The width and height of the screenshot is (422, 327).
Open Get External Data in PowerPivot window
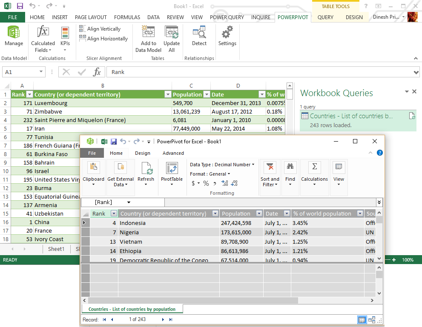coord(121,174)
